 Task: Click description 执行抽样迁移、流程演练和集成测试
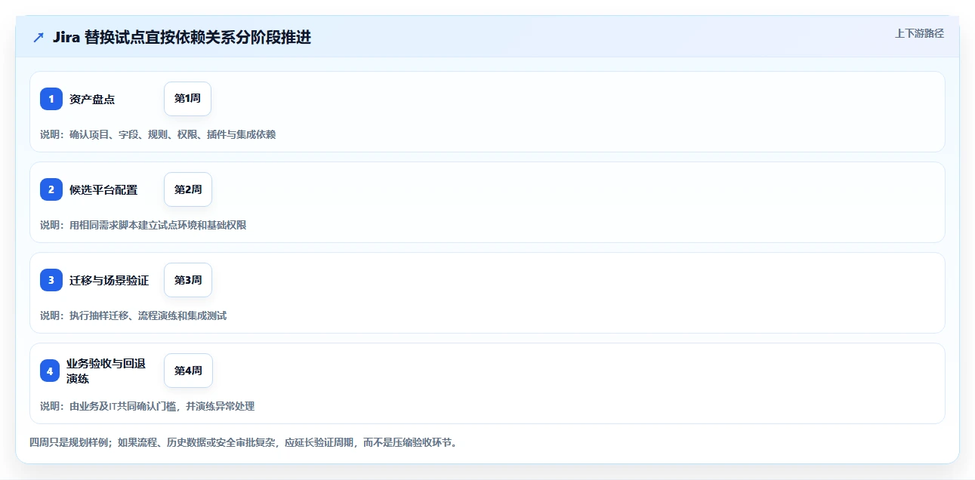(133, 315)
